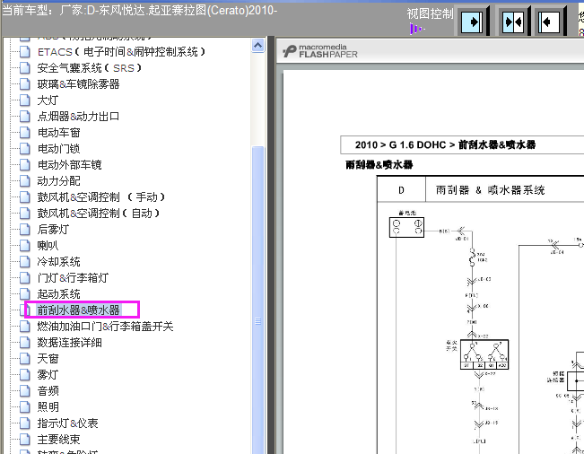Open 安全气囊系统（SRS）entry
The width and height of the screenshot is (584, 454).
point(90,68)
